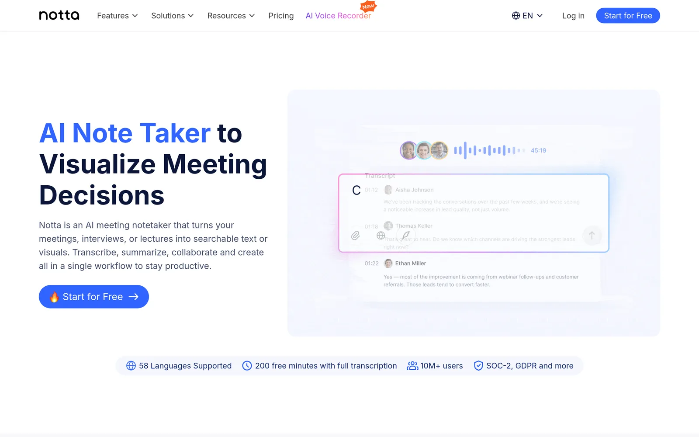Click the globe icon beside EN
This screenshot has width=699, height=437.
tap(516, 16)
